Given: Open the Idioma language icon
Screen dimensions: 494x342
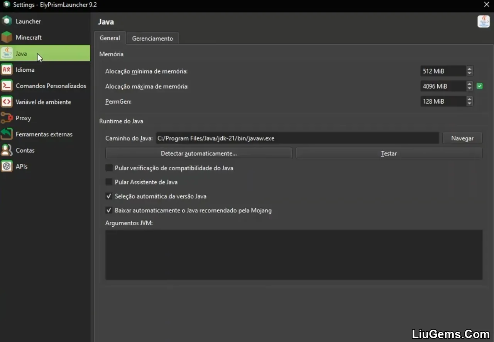Looking at the screenshot, I should point(7,69).
